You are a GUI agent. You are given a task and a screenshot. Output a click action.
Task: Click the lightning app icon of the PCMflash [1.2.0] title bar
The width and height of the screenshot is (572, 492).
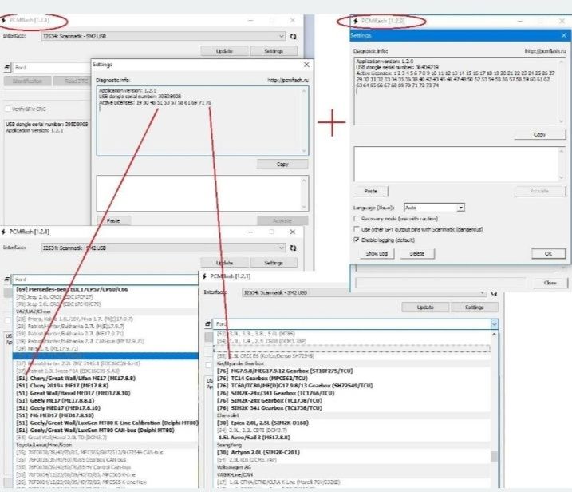pos(356,22)
